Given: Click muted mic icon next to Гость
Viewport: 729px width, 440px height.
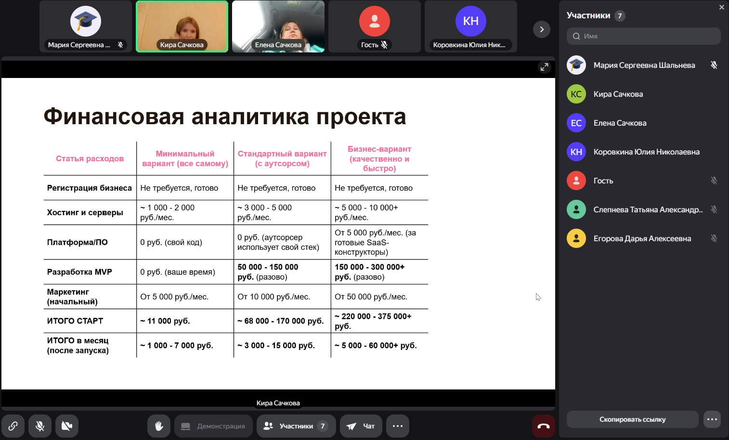Looking at the screenshot, I should (x=714, y=181).
